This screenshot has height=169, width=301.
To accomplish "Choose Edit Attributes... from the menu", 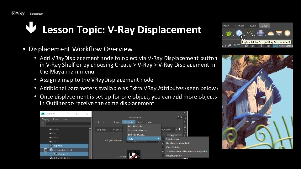I will coord(136,135).
